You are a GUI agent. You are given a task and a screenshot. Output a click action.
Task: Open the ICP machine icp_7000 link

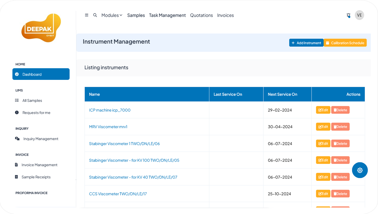(110, 110)
